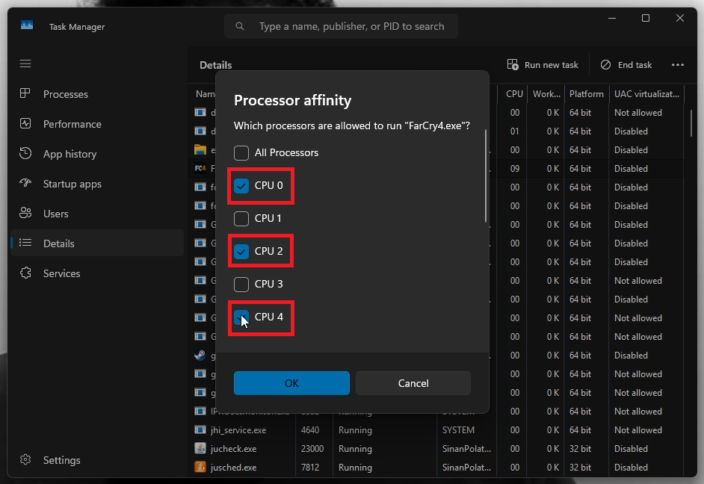Click the Details table vertical scrollbar

point(691,123)
